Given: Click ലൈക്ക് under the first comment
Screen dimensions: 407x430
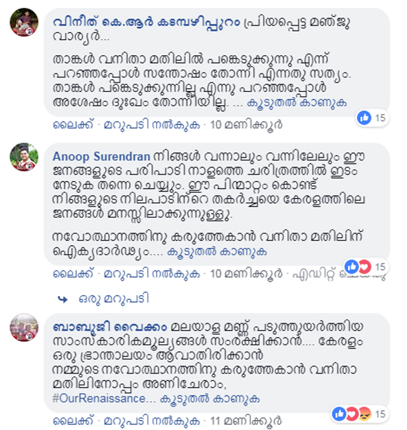Looking at the screenshot, I should [73, 125].
